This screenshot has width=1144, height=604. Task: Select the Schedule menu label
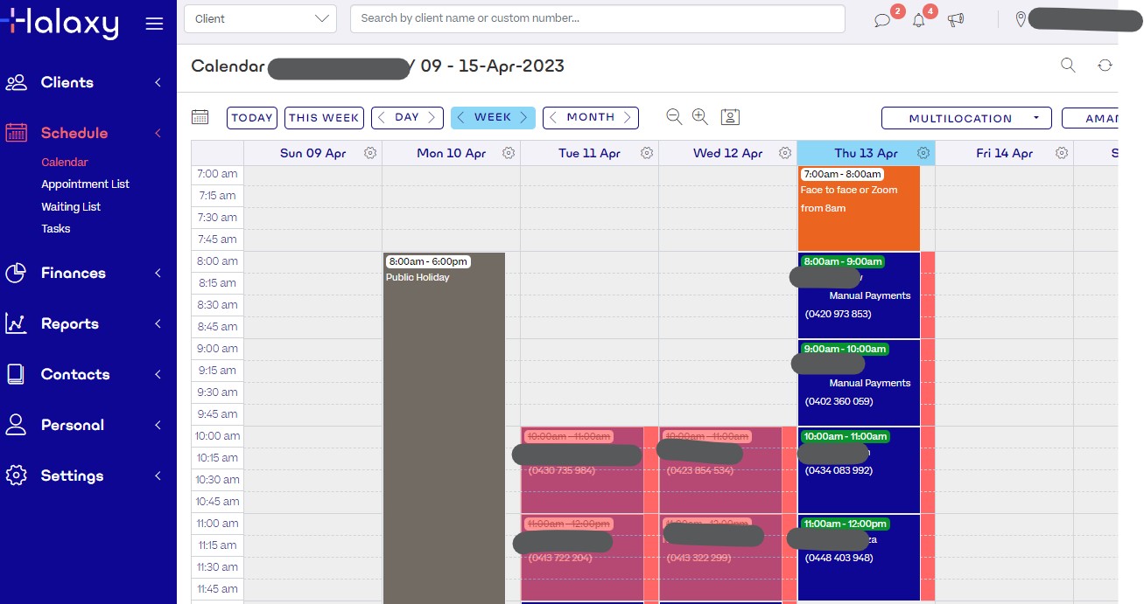point(74,133)
